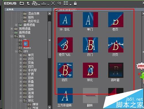The width and height of the screenshot is (144, 109).
Task: Select the 视频滤镜 folder
Action: (x=24, y=29)
